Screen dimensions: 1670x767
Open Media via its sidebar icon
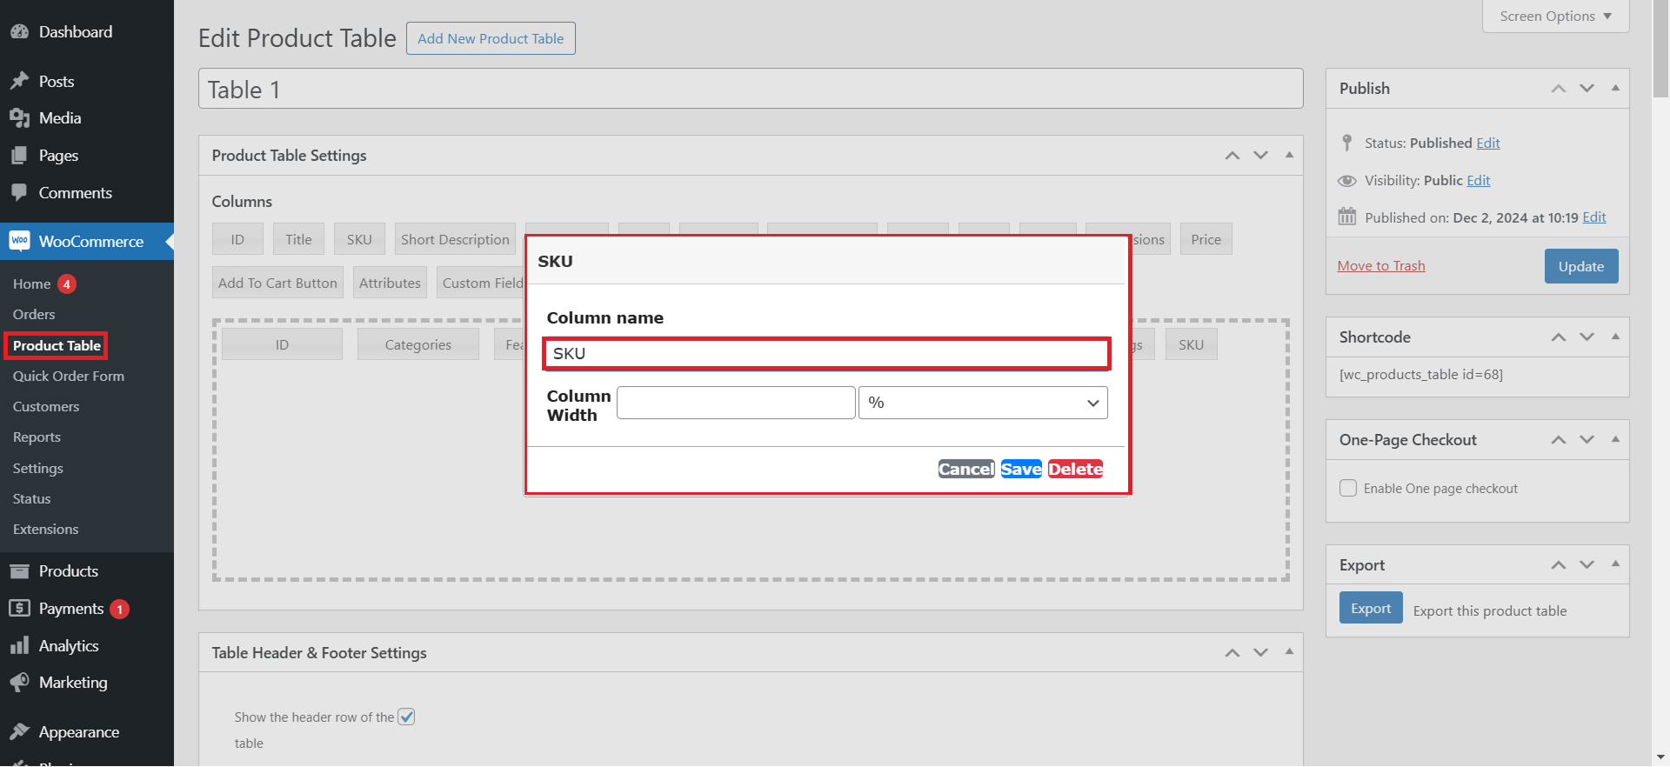pos(19,118)
